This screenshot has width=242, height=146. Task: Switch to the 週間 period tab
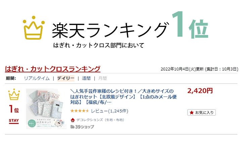[x=86, y=78]
